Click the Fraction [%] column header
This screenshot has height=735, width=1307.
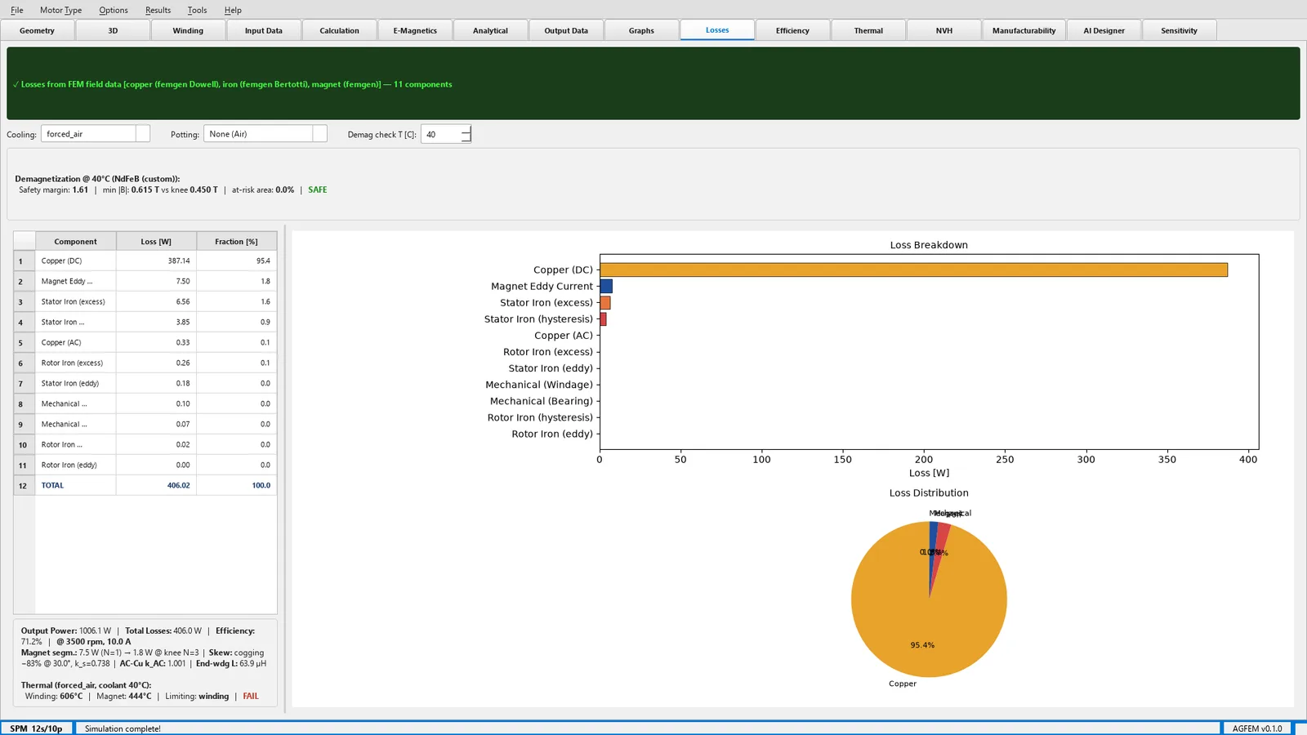pyautogui.click(x=236, y=242)
